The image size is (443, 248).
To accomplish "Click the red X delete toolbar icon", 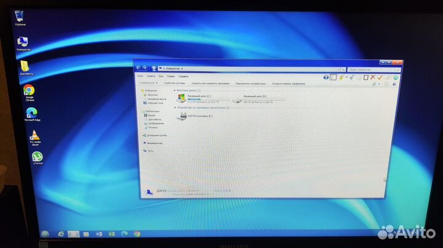I will (373, 77).
